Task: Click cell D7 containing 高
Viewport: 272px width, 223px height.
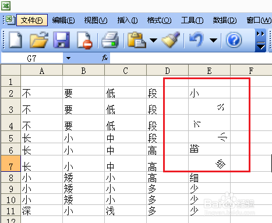Action: point(168,164)
